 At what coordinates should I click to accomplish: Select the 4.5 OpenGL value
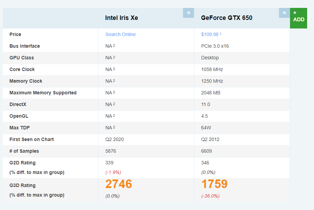(x=204, y=116)
